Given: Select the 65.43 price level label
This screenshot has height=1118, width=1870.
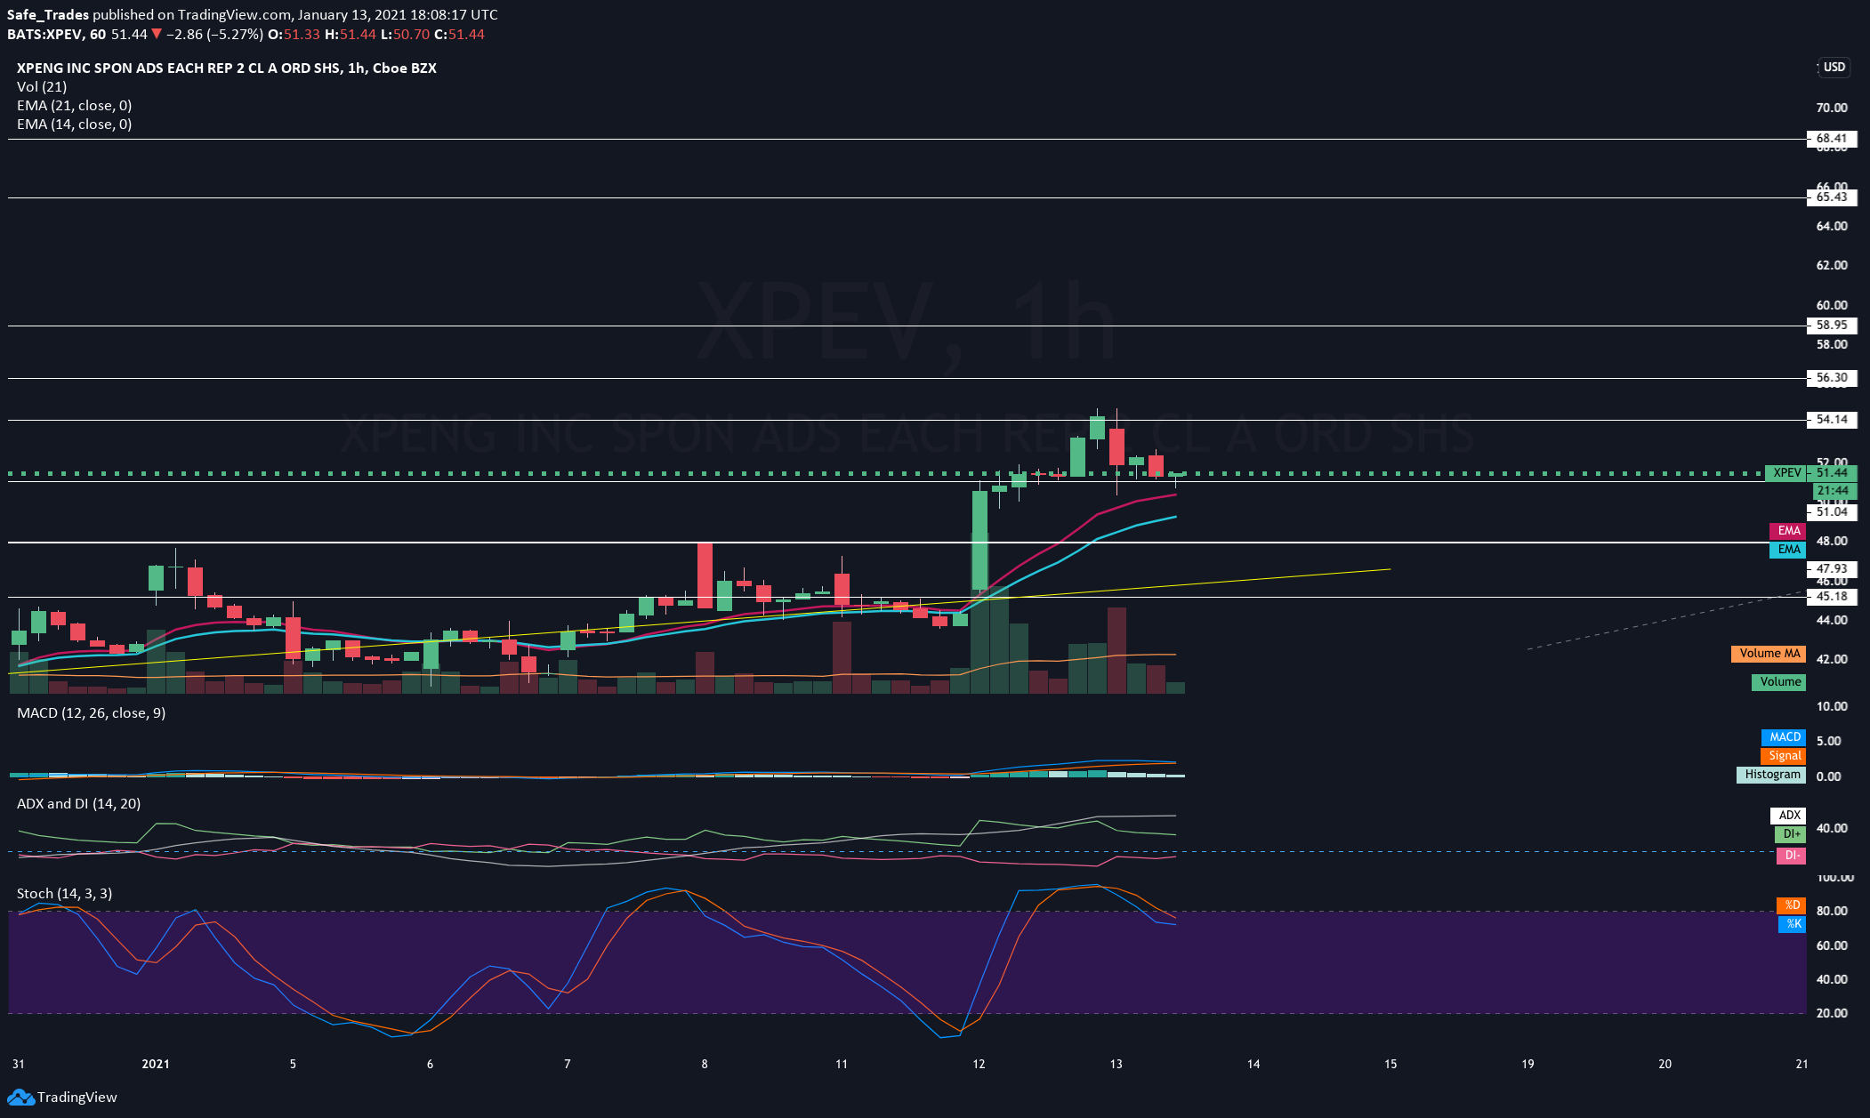Looking at the screenshot, I should [x=1832, y=197].
